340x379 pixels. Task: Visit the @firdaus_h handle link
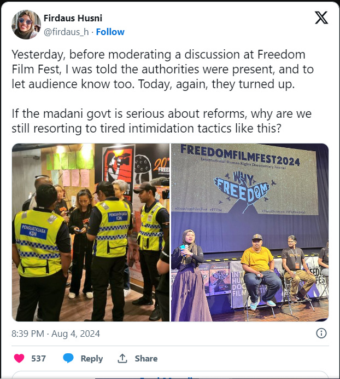(x=66, y=32)
